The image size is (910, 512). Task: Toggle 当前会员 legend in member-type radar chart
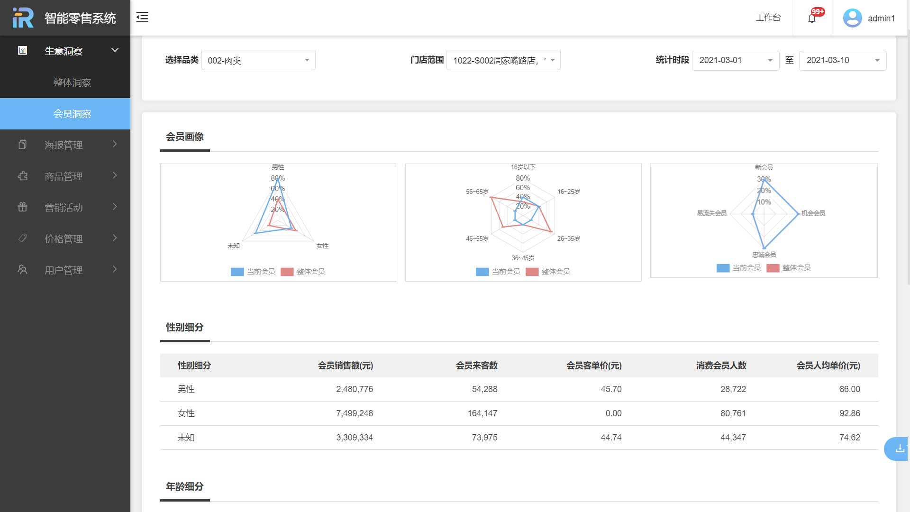click(x=739, y=268)
